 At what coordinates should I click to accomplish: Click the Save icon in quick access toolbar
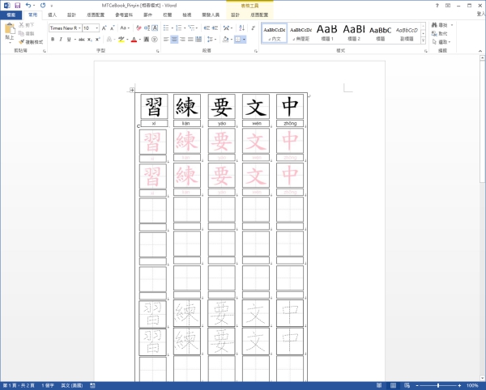pos(17,5)
